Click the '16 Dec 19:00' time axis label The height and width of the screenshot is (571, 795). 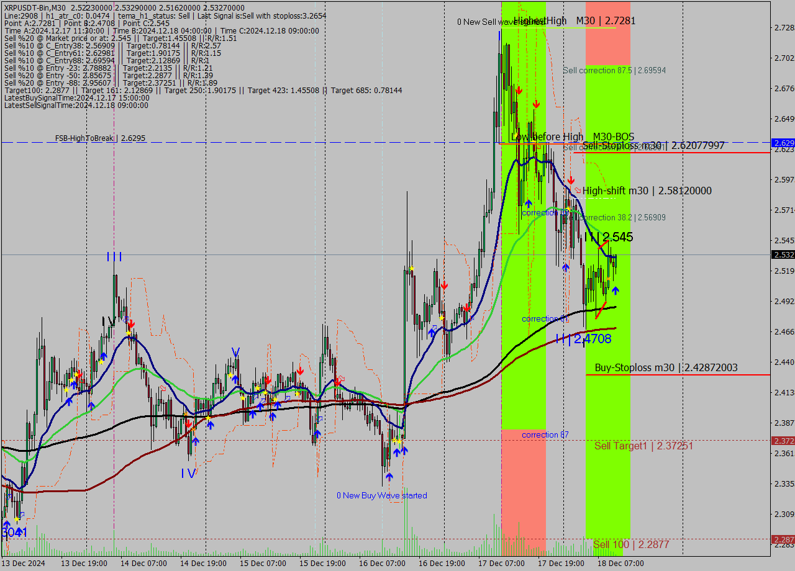click(442, 563)
